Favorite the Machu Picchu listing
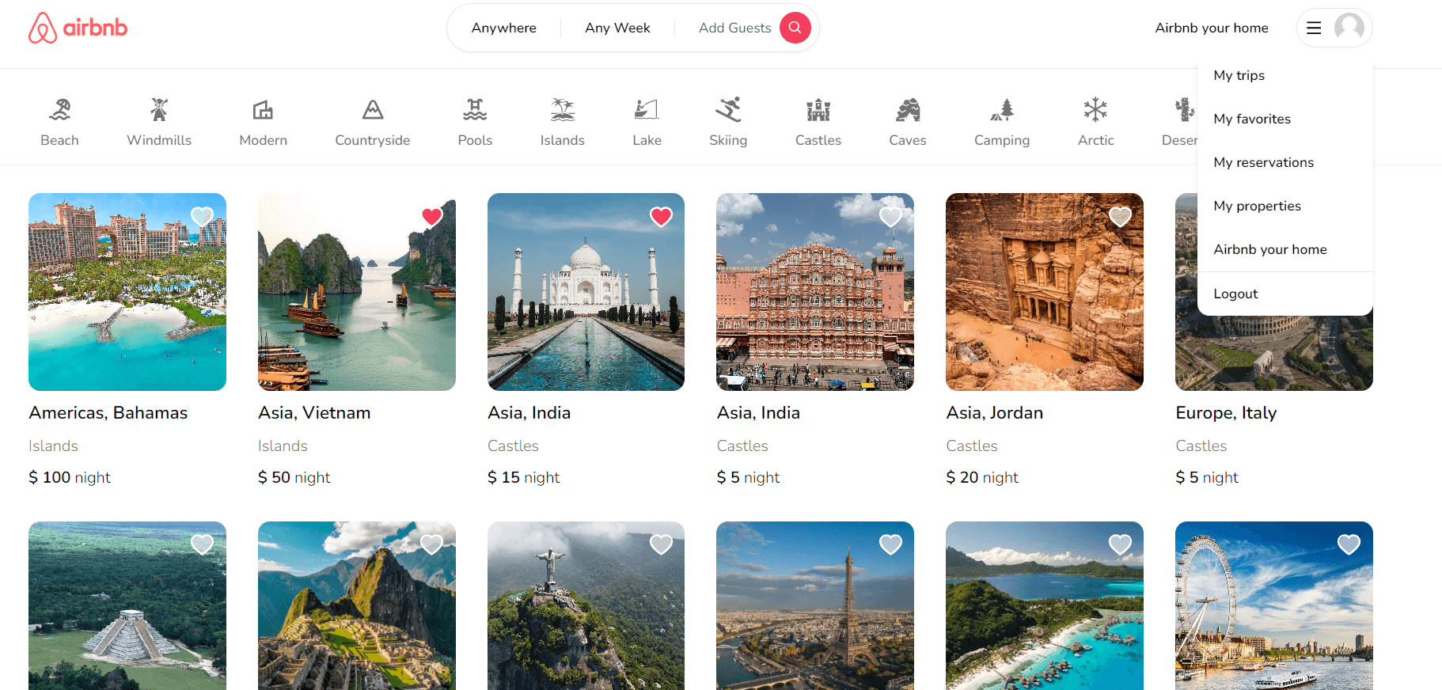 432,544
